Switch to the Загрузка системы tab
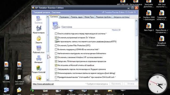Image resolution: width=170 pixels, height=95 pixels. [x=121, y=17]
